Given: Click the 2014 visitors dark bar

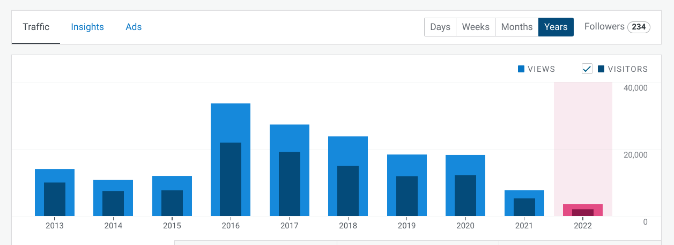Looking at the screenshot, I should click(x=113, y=204).
